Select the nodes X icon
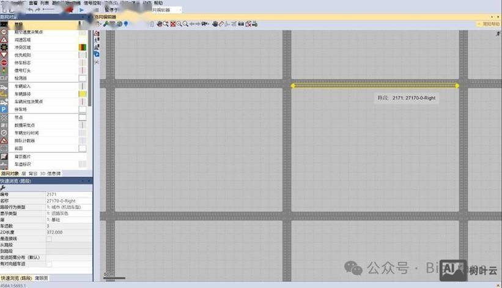The height and width of the screenshot is (288, 502). point(4,117)
